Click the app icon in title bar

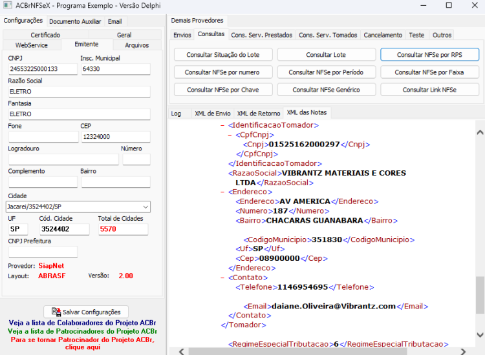click(x=7, y=5)
